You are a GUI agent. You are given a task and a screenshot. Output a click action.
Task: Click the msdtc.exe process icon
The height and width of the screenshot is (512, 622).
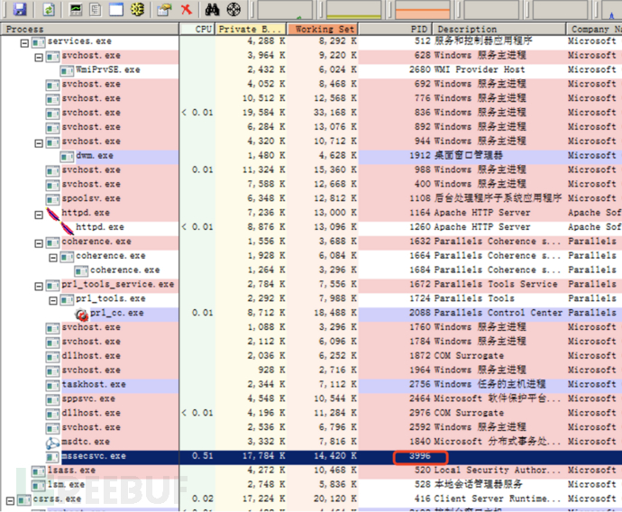pyautogui.click(x=52, y=443)
